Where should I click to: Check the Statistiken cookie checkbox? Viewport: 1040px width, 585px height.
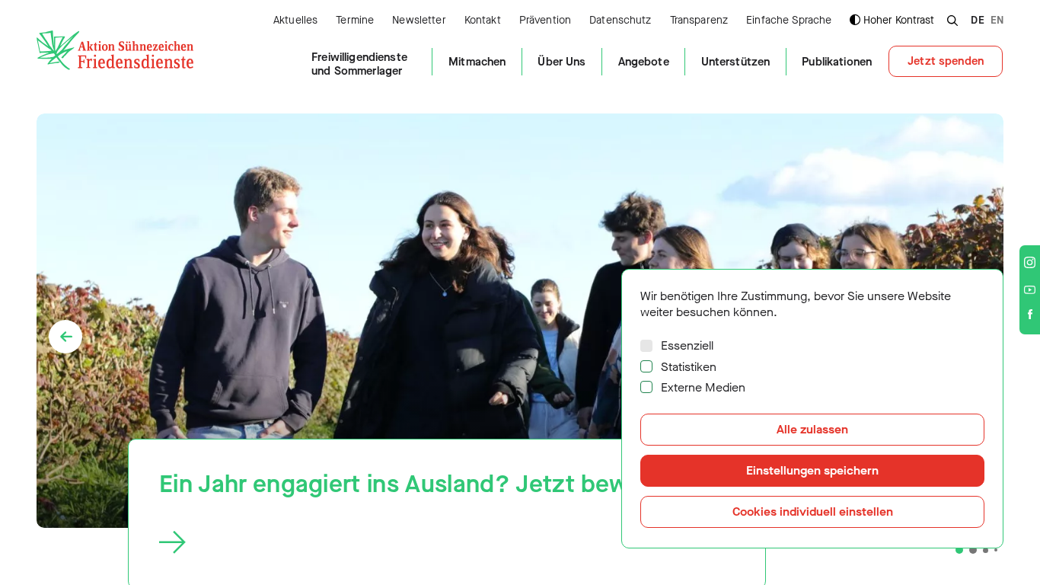pyautogui.click(x=646, y=366)
